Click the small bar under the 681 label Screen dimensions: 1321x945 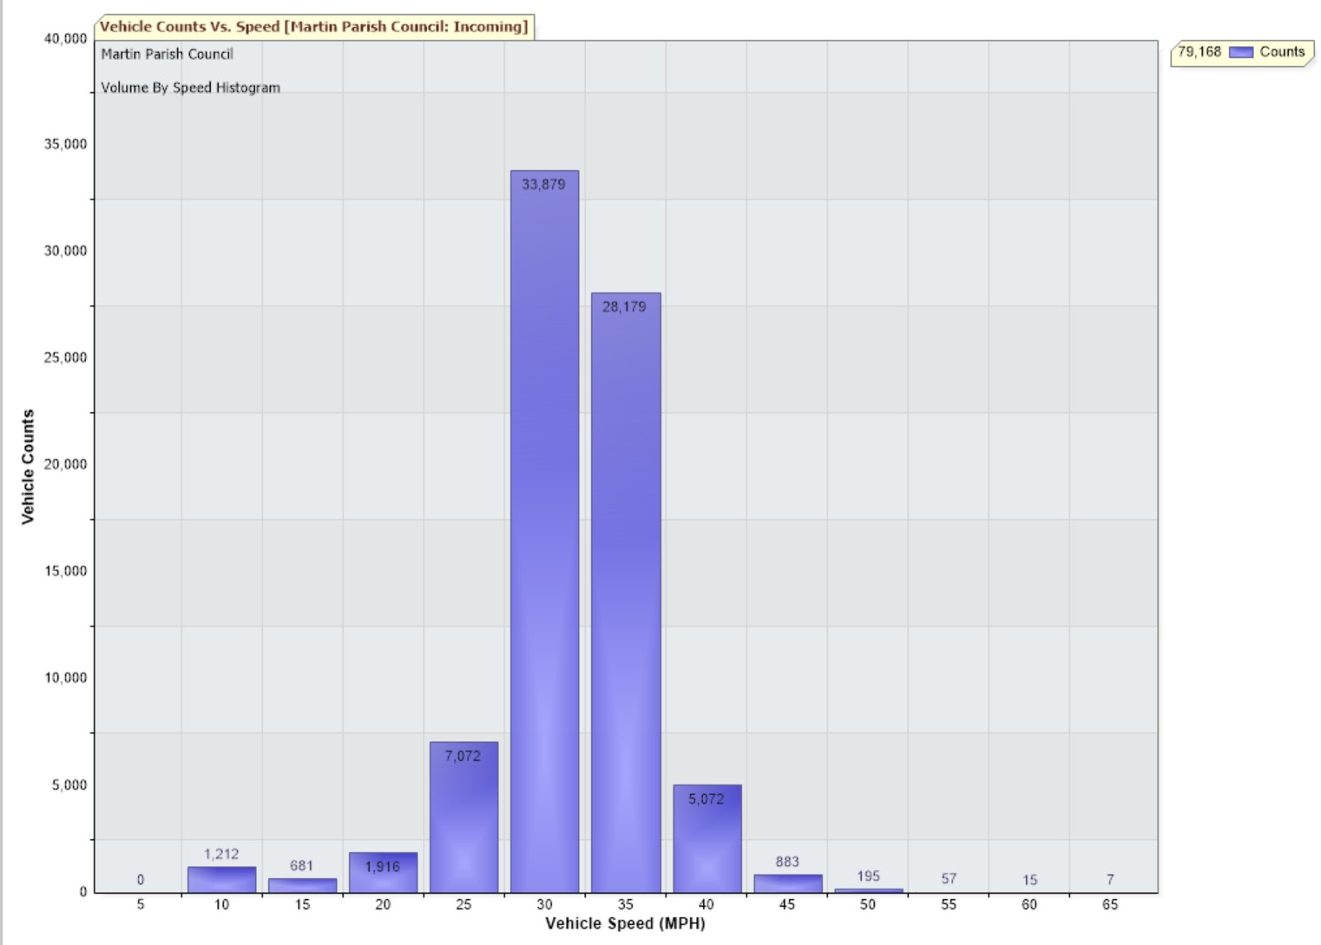pyautogui.click(x=302, y=885)
